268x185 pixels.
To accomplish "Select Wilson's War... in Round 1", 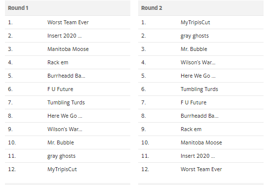I will pos(65,129).
